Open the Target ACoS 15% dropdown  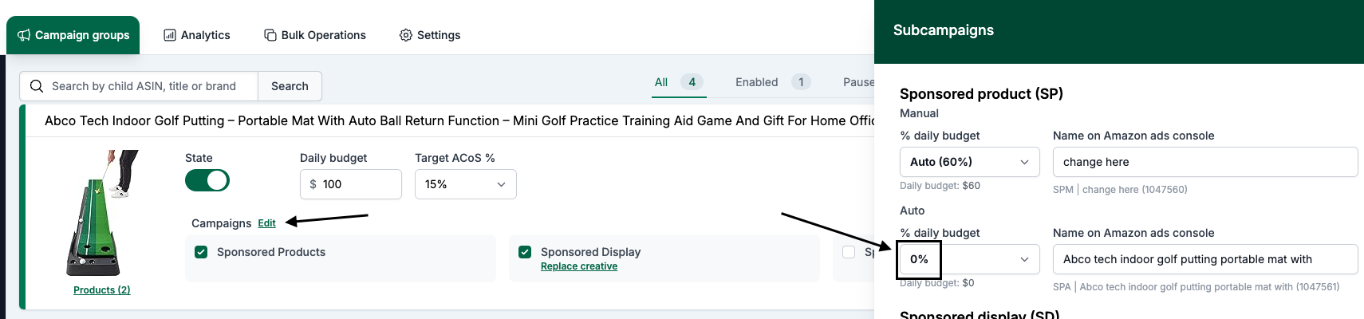[465, 184]
